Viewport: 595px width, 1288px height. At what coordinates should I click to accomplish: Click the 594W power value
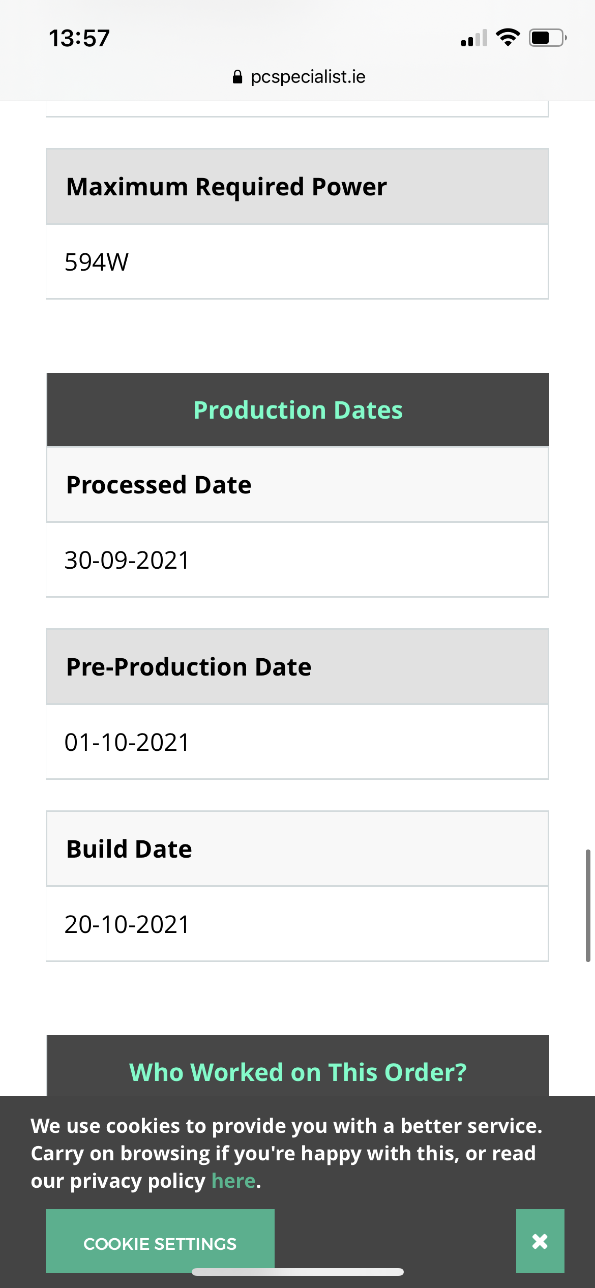[97, 262]
